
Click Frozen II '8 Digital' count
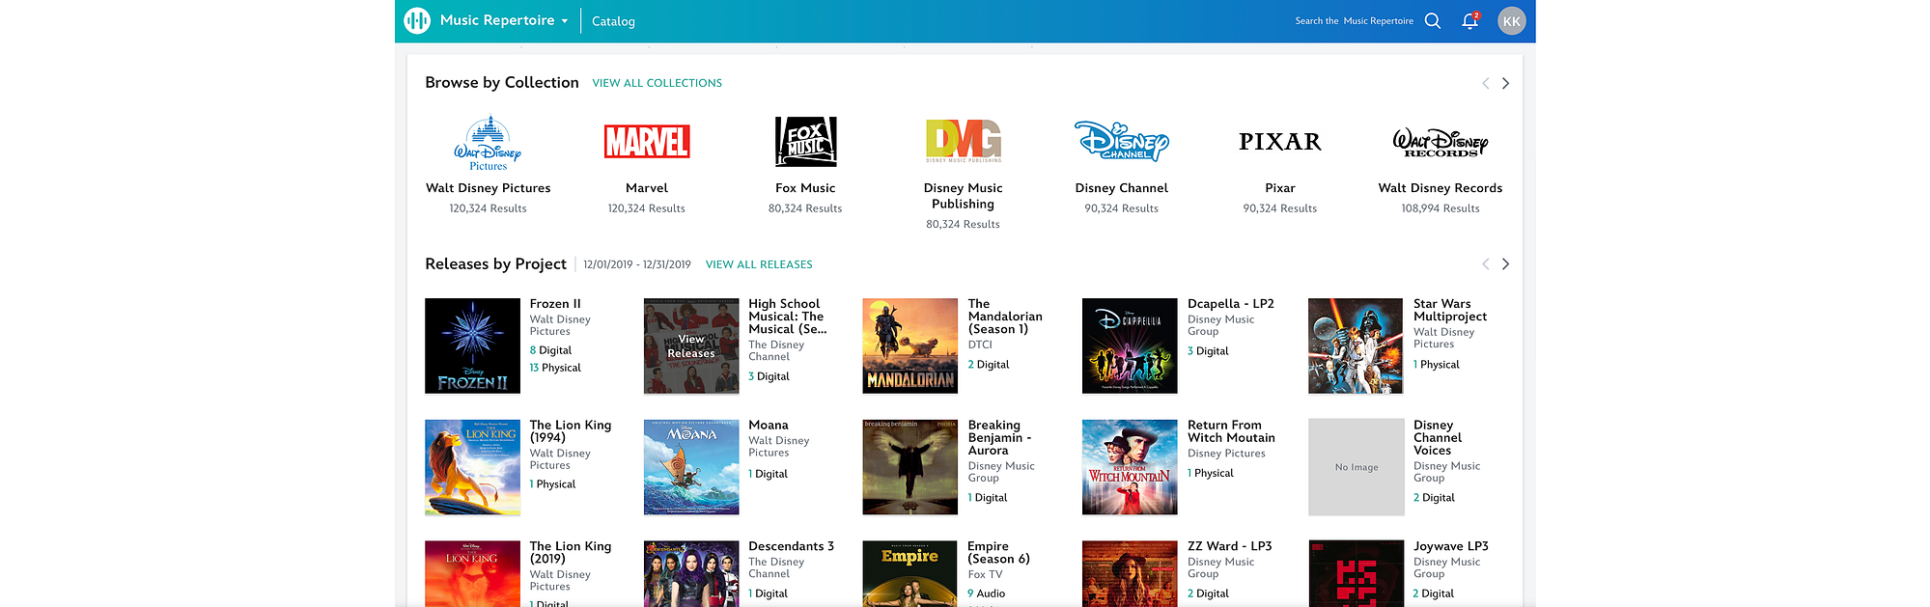point(550,350)
